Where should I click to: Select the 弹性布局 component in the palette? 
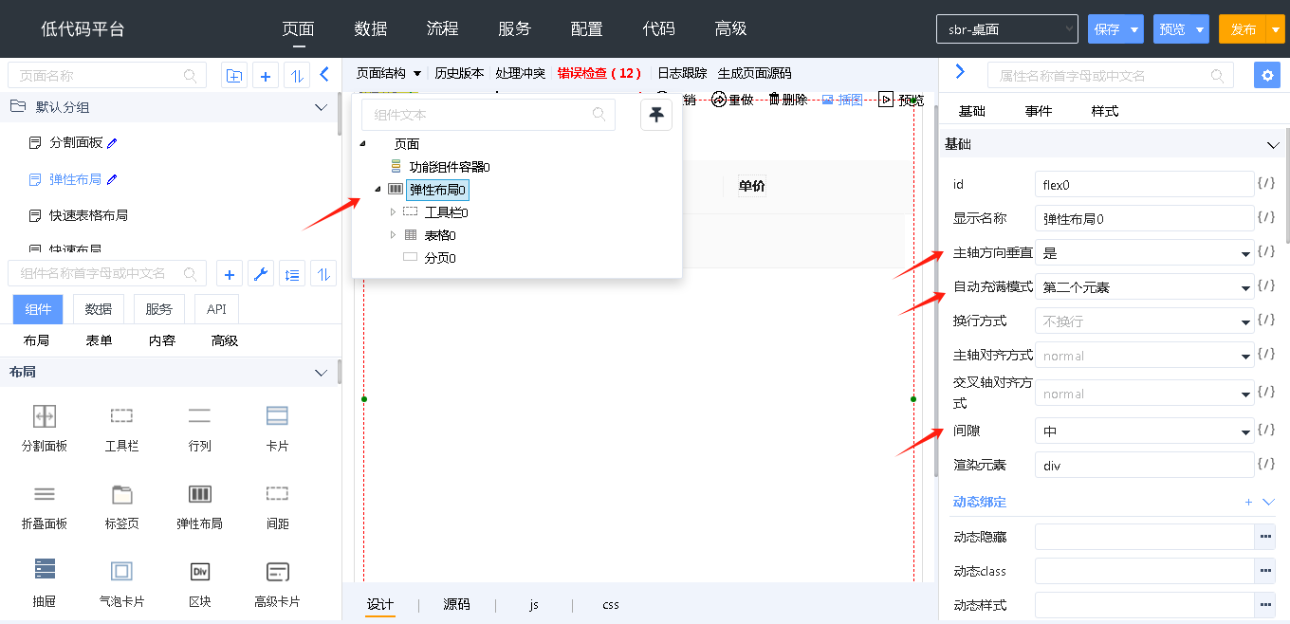click(x=199, y=494)
